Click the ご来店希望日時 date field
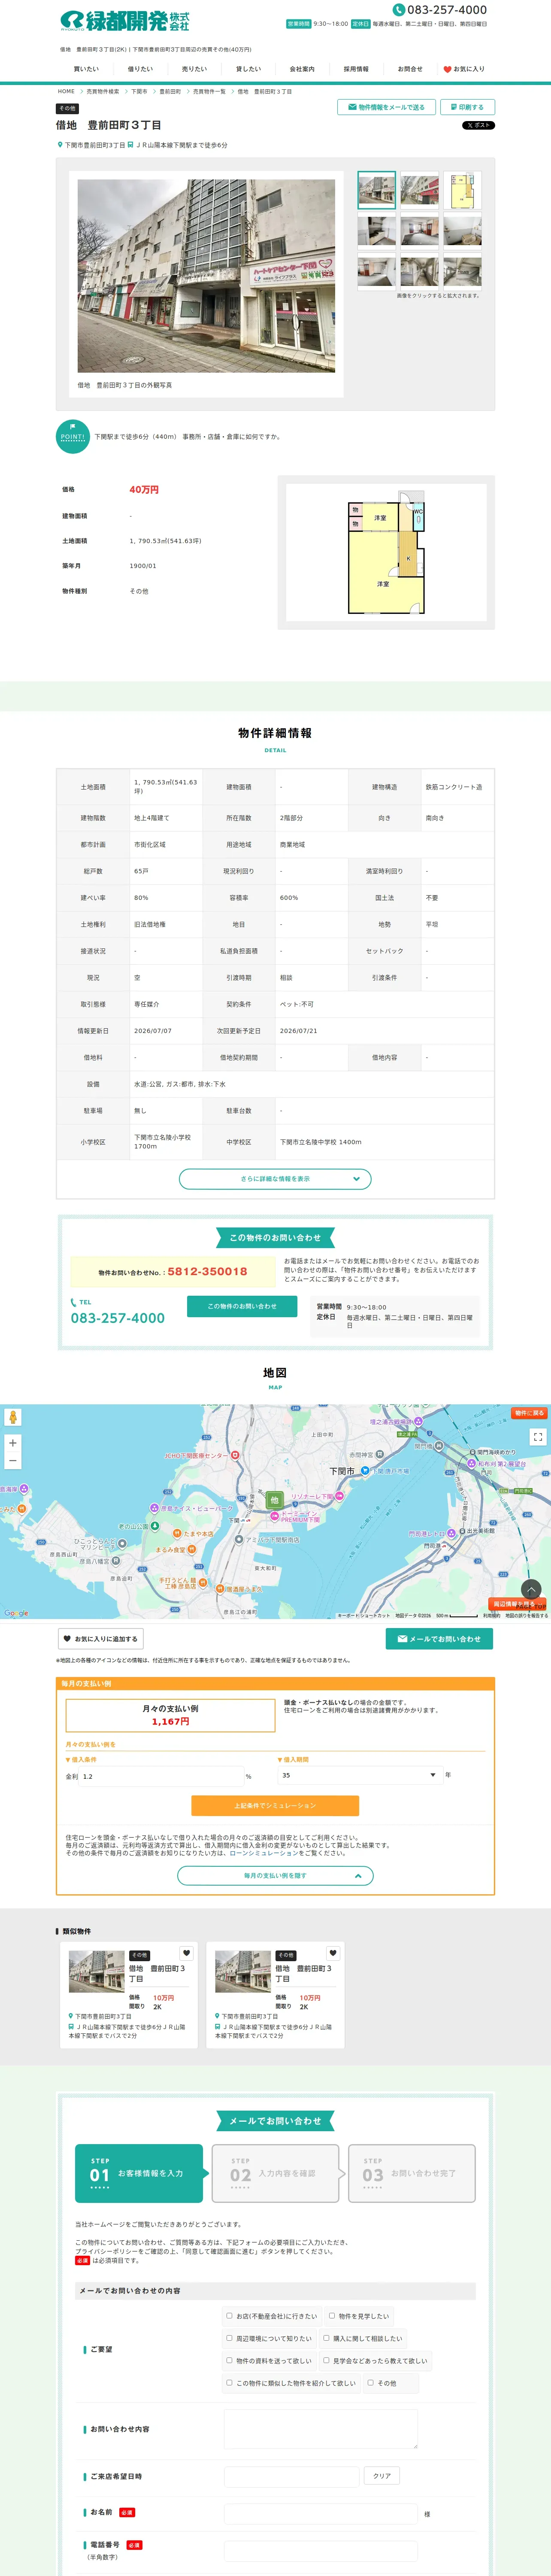The image size is (551, 2576). [292, 2476]
